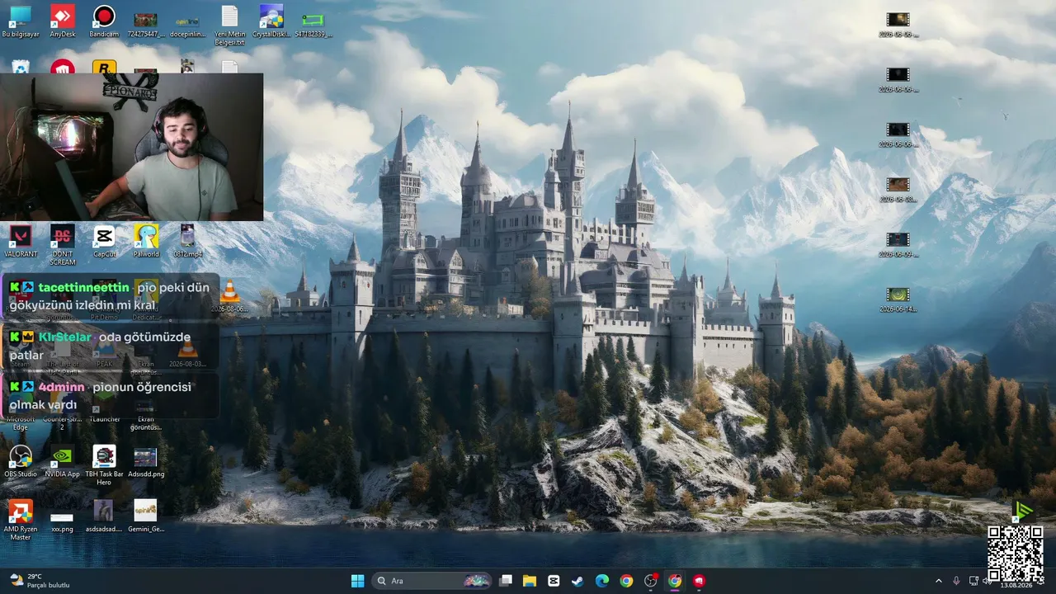Select the OBS Studio desktop shortcut
This screenshot has width=1056, height=594.
pyautogui.click(x=21, y=461)
